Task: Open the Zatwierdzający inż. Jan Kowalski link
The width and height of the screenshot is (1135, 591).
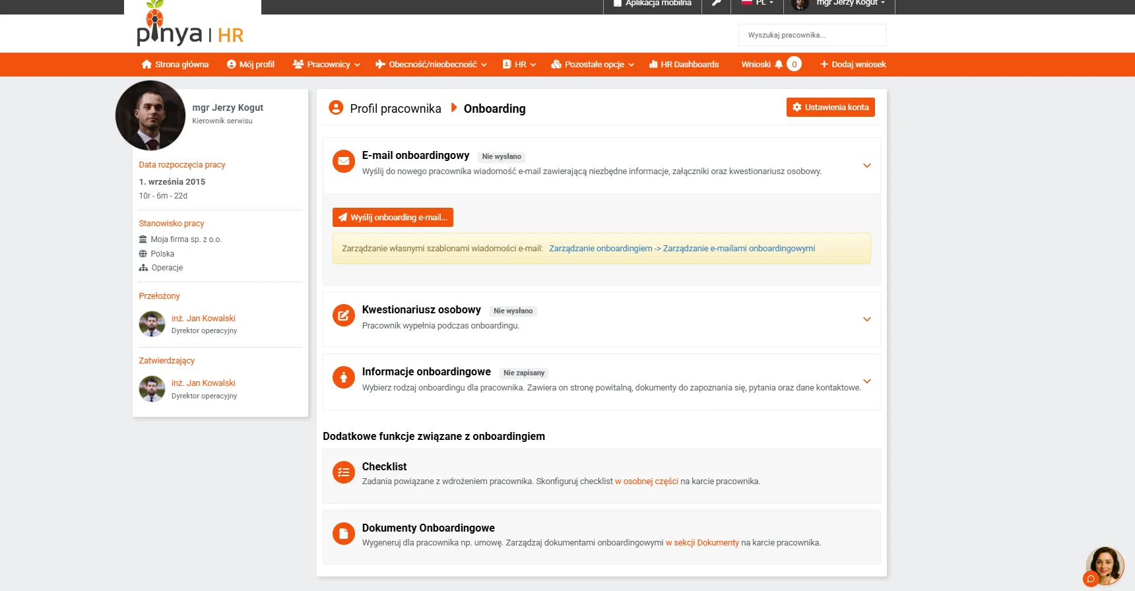Action: tap(203, 383)
